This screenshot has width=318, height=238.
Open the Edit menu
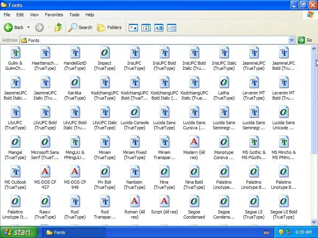20,15
